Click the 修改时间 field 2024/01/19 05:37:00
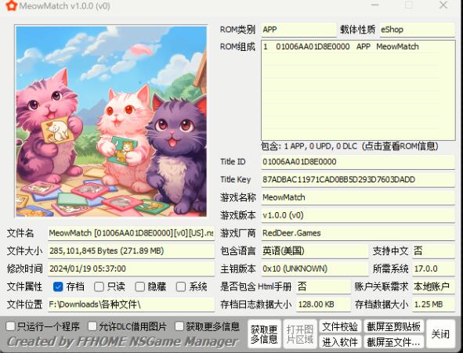The image size is (463, 353). (131, 269)
